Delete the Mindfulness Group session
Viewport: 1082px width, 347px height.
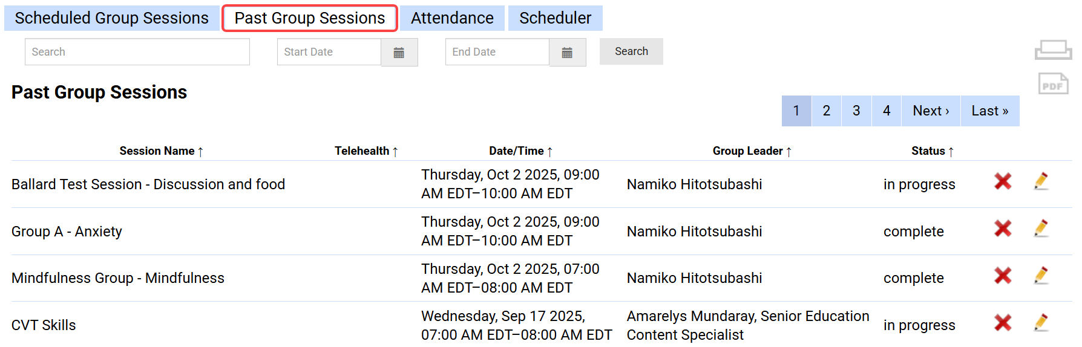(x=1003, y=276)
